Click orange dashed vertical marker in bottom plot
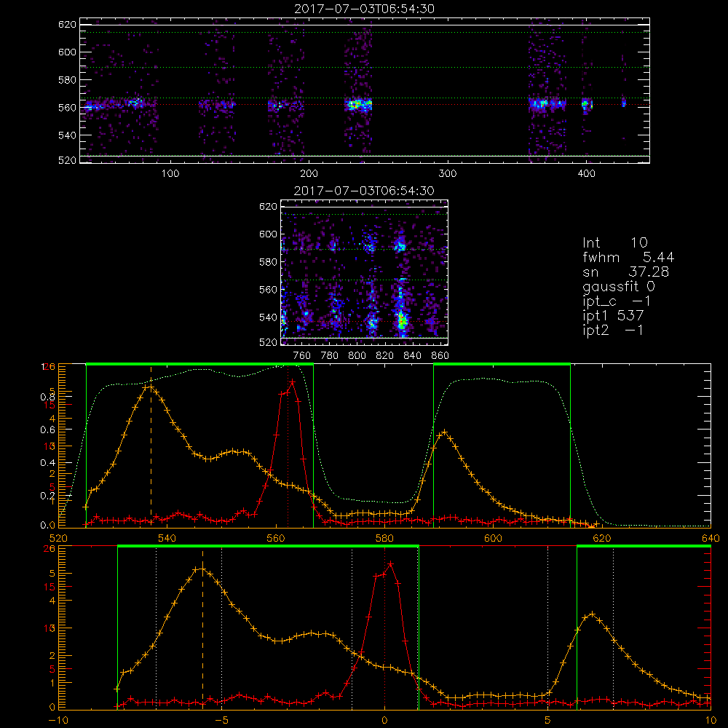 [x=202, y=628]
